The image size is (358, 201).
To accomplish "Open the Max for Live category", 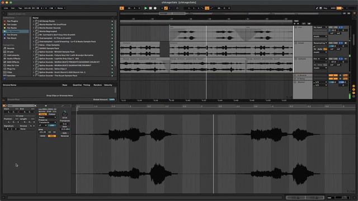I will (13, 65).
